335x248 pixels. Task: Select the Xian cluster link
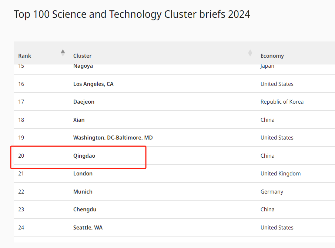pos(79,120)
